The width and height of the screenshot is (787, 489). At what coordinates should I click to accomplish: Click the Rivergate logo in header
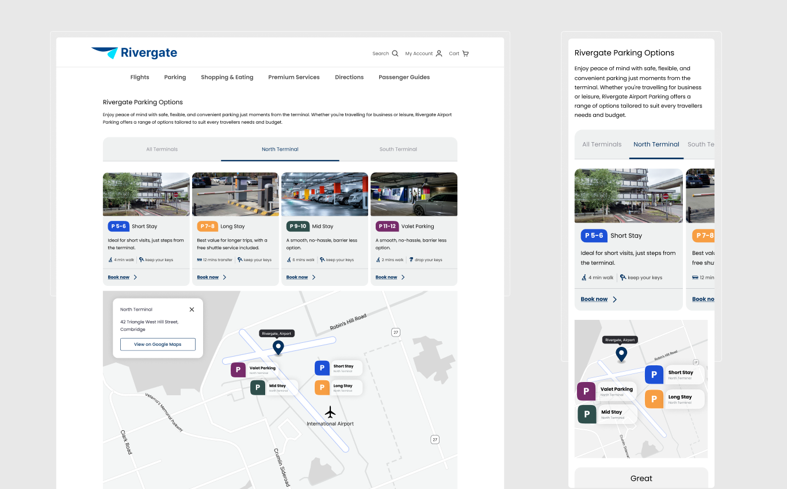[x=134, y=53]
